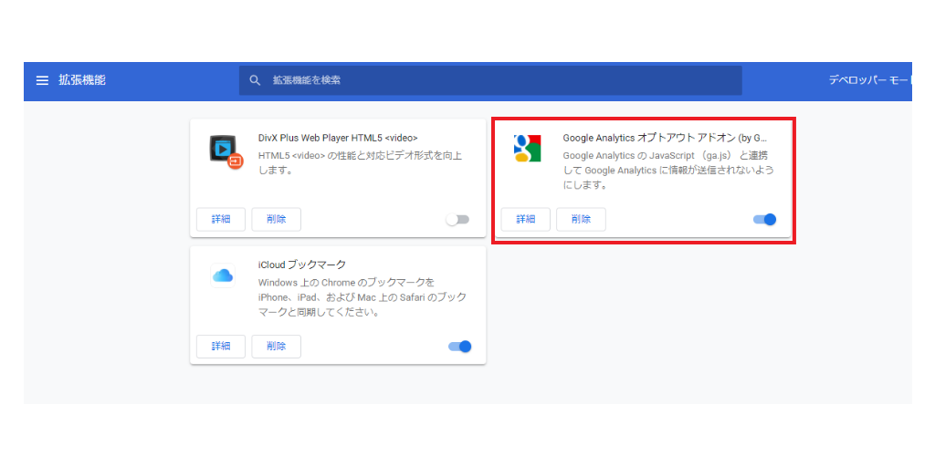Open 詳細 for iCloud ブックマーク
This screenshot has height=467, width=935.
click(221, 346)
